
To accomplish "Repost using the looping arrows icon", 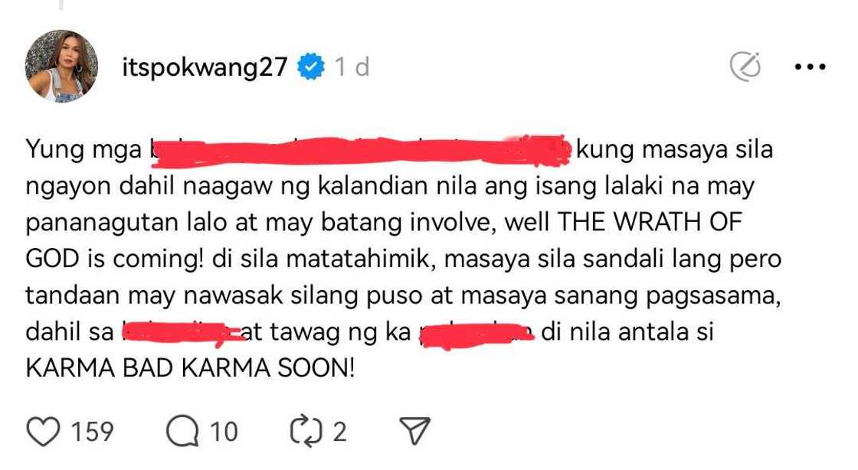I will 306,431.
